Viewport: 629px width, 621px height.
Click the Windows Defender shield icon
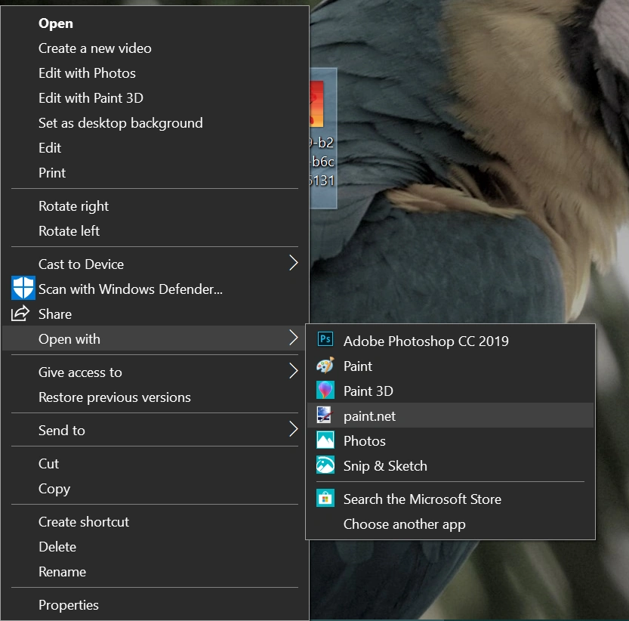[23, 288]
